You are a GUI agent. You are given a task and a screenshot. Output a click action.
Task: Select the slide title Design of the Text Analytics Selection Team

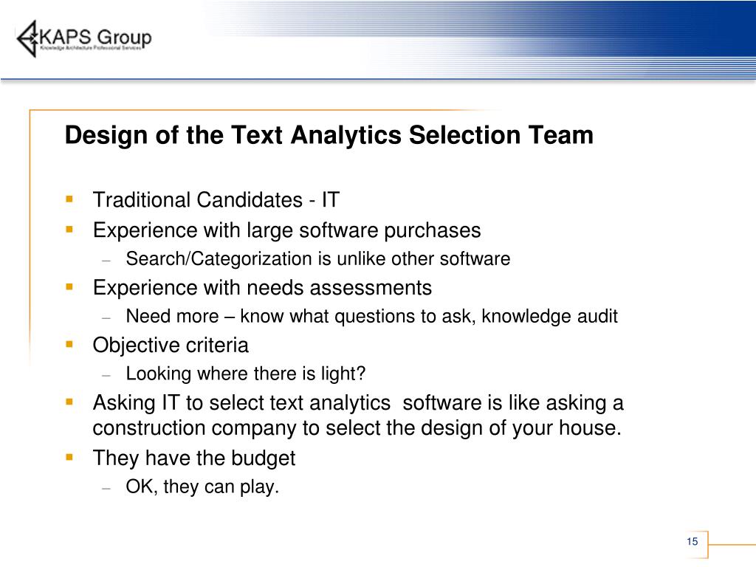coord(329,135)
